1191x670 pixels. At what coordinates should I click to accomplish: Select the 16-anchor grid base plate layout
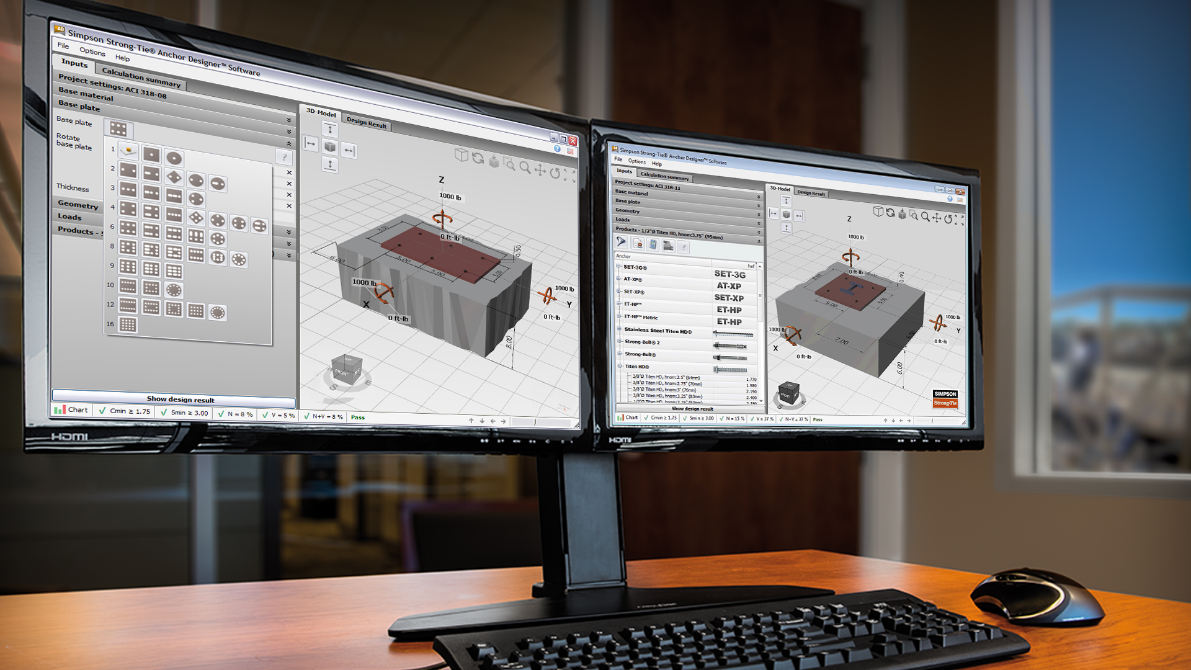[128, 324]
